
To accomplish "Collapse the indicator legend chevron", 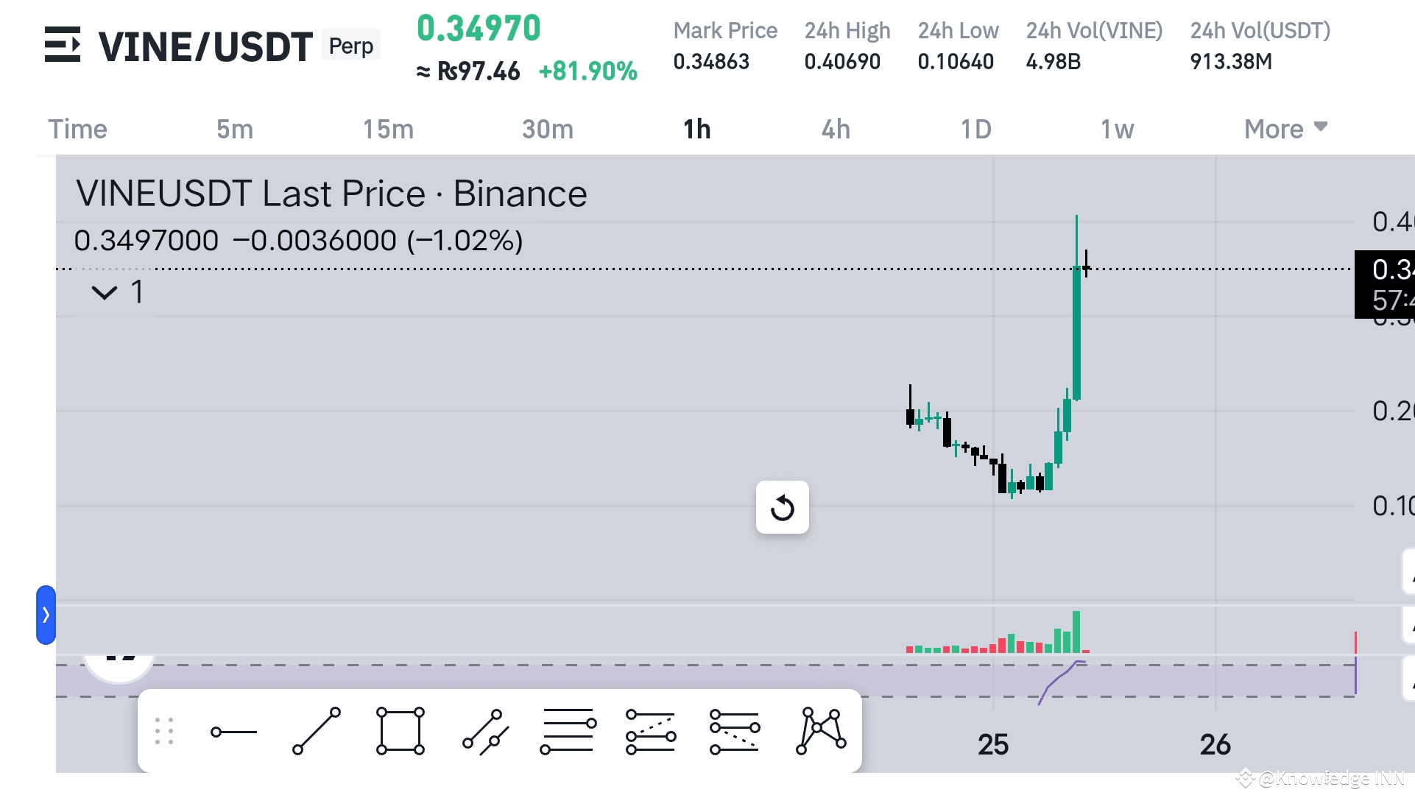I will click(104, 293).
